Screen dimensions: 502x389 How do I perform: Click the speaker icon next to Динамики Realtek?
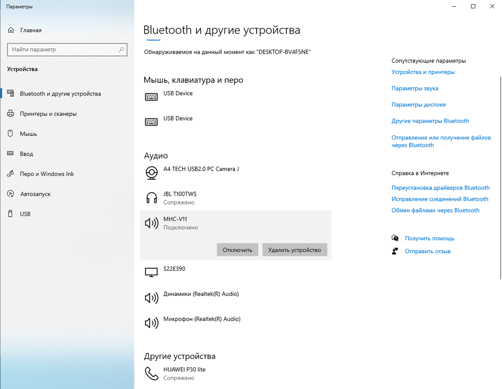[151, 298]
